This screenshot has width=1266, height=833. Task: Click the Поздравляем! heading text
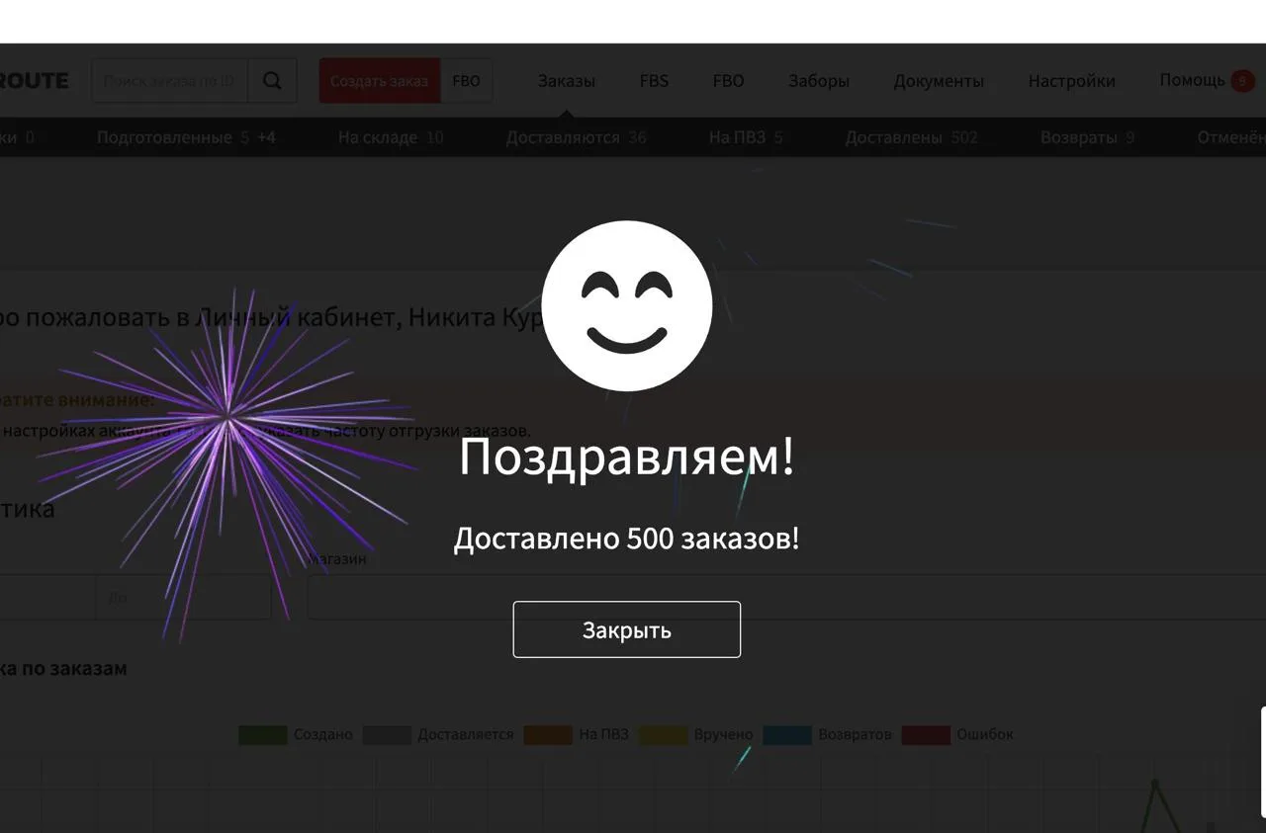coord(626,458)
